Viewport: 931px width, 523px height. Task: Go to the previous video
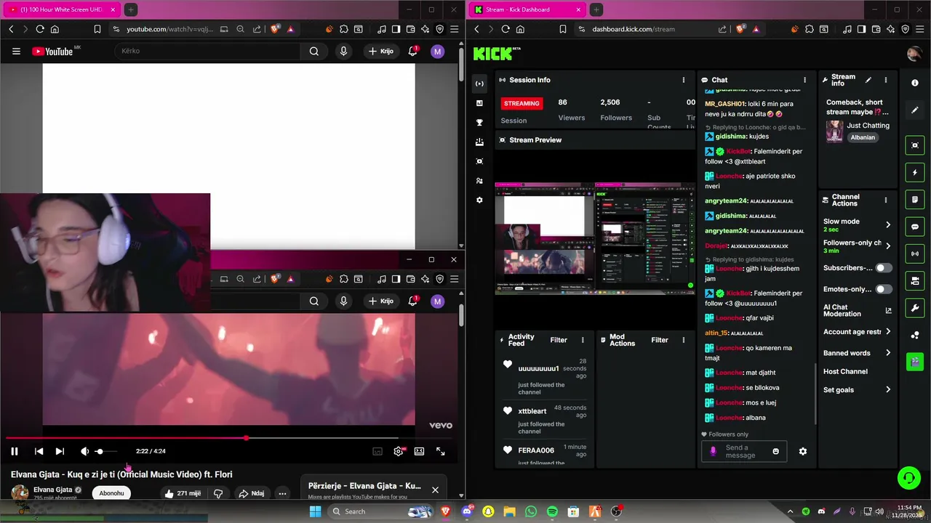click(x=39, y=451)
